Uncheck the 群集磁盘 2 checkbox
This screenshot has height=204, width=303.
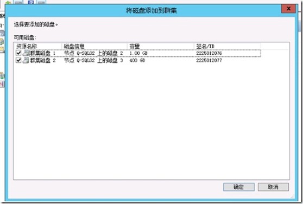pos(18,60)
